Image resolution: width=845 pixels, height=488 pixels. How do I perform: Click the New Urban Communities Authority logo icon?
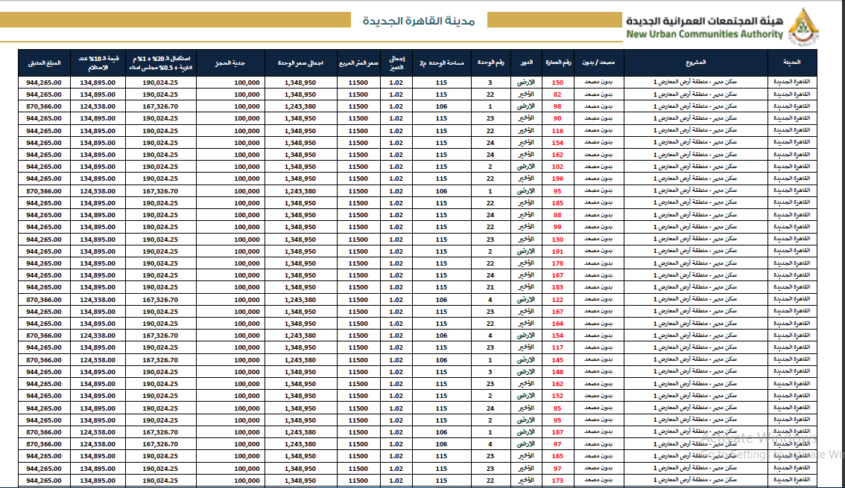click(803, 26)
